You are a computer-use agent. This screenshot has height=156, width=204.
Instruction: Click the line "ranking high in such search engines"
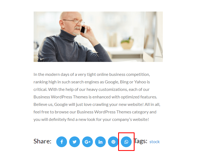[x=92, y=82]
